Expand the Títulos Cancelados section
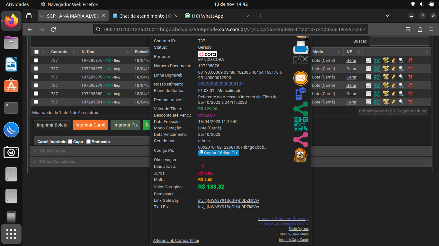Viewport: 439px width, 246px height. [x=57, y=162]
